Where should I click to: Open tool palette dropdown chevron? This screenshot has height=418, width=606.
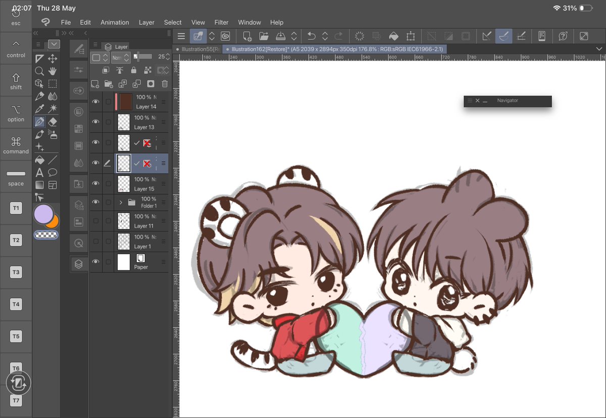click(54, 44)
